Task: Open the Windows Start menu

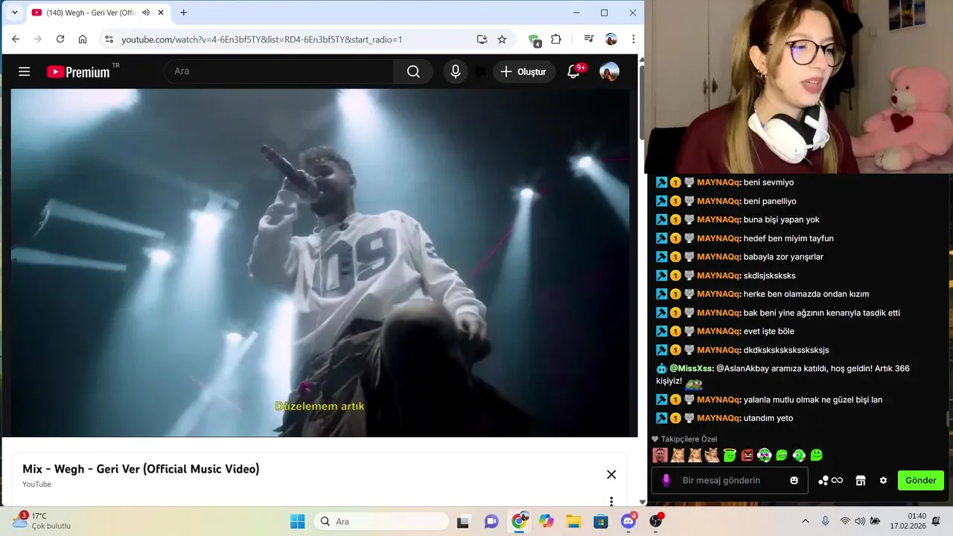Action: pos(297,521)
